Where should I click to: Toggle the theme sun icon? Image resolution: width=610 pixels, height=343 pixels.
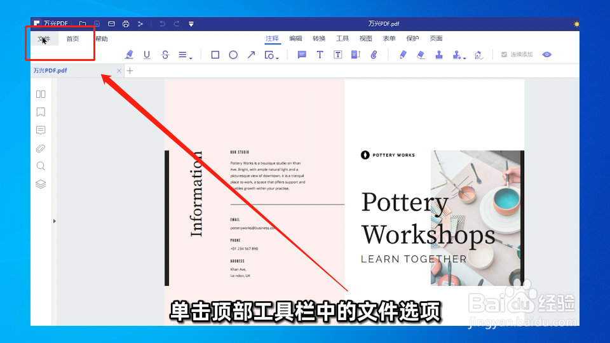(576, 24)
